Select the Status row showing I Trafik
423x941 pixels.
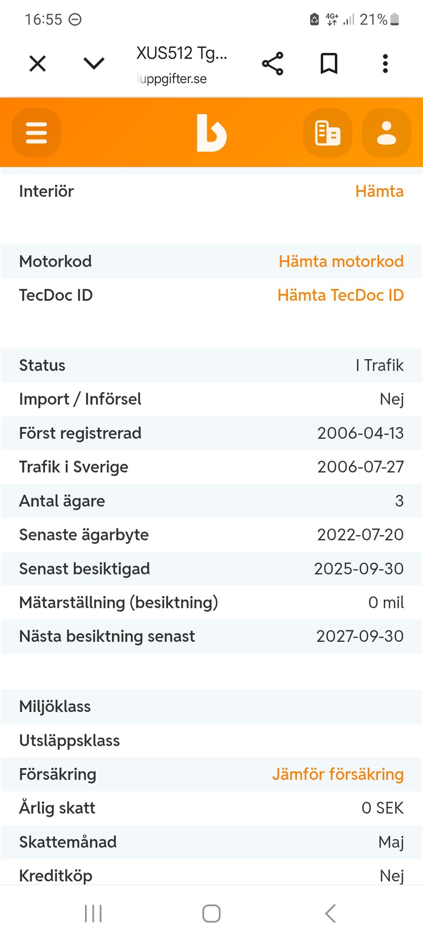211,366
